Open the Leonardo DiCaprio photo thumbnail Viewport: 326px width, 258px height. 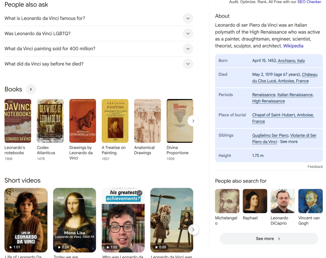click(x=283, y=201)
